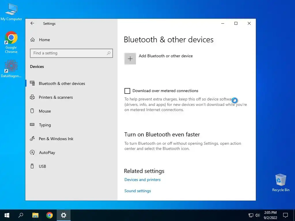
Task: Select the DataWagon desktop shortcut
Action: pos(11,69)
